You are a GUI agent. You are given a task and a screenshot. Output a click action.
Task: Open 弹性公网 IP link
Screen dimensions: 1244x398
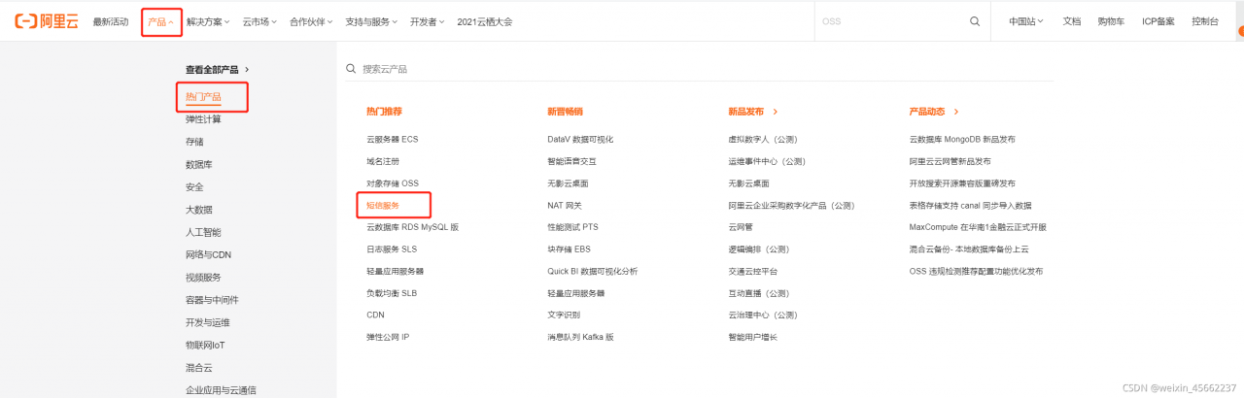click(x=388, y=337)
